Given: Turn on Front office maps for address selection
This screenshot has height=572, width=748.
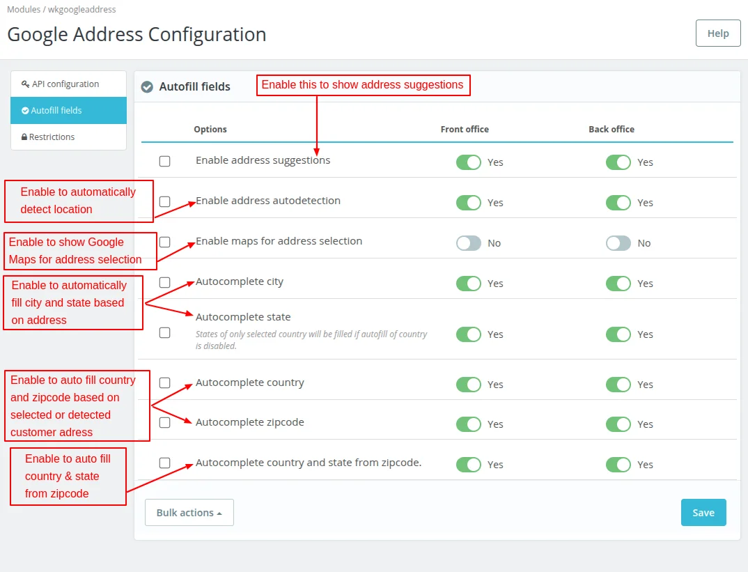Looking at the screenshot, I should 469,243.
